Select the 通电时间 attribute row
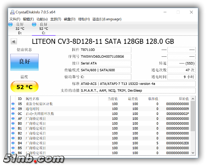This screenshot has width=206, height=166. (97, 109)
